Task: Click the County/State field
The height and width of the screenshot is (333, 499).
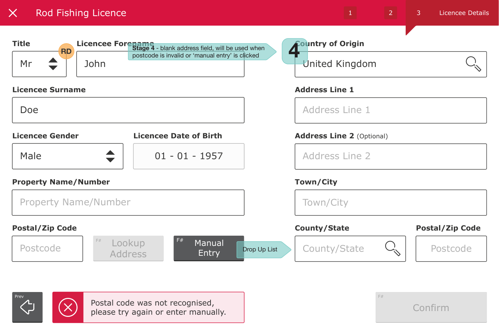Action: (350, 248)
